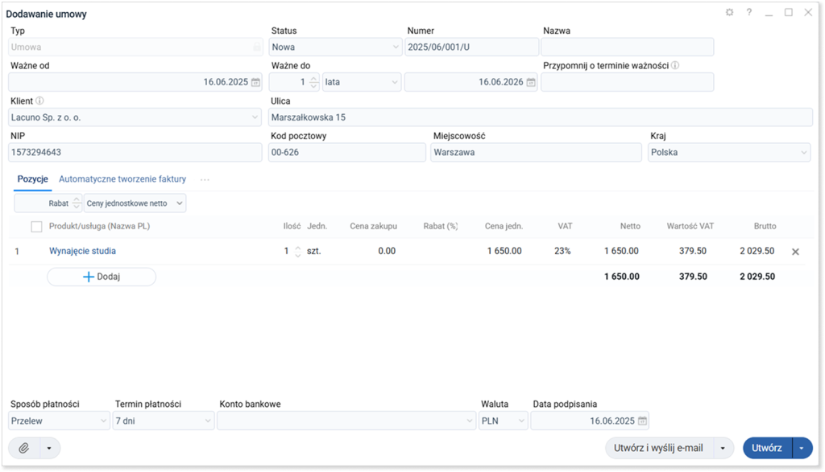
Task: Click the Produkt/usługa (Nazwa PL) column header
Action: click(99, 226)
